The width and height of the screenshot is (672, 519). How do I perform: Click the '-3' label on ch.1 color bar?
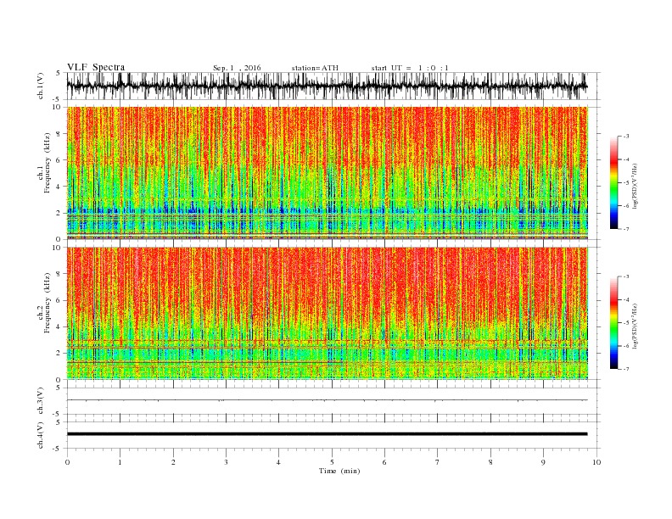click(625, 137)
